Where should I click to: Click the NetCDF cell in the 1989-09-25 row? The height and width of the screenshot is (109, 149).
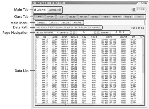pyautogui.click(x=133, y=44)
